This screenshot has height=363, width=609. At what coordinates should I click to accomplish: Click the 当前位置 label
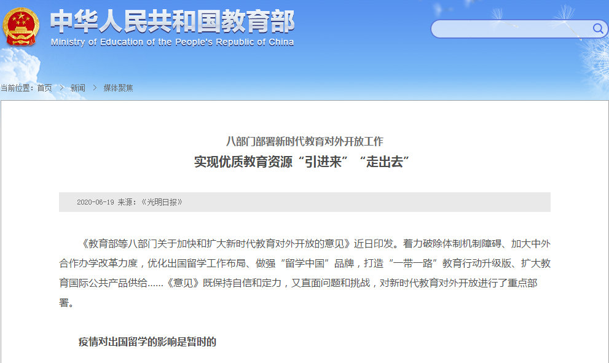coord(17,88)
